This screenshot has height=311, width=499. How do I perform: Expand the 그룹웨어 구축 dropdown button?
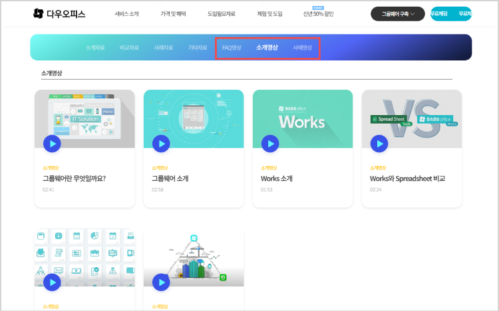(x=398, y=14)
